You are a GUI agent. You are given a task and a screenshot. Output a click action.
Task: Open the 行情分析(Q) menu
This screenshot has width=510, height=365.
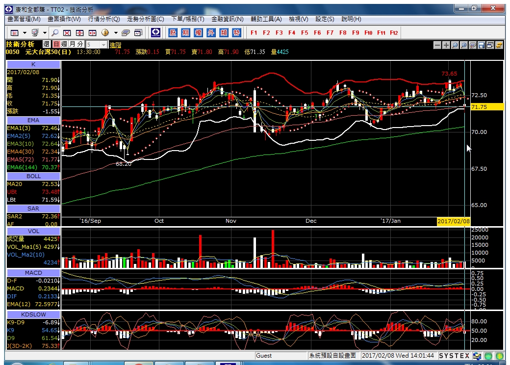click(x=104, y=19)
